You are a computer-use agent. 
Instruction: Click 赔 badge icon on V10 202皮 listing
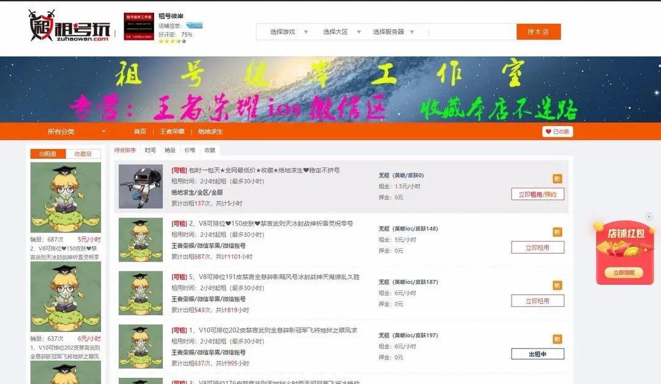click(x=558, y=339)
